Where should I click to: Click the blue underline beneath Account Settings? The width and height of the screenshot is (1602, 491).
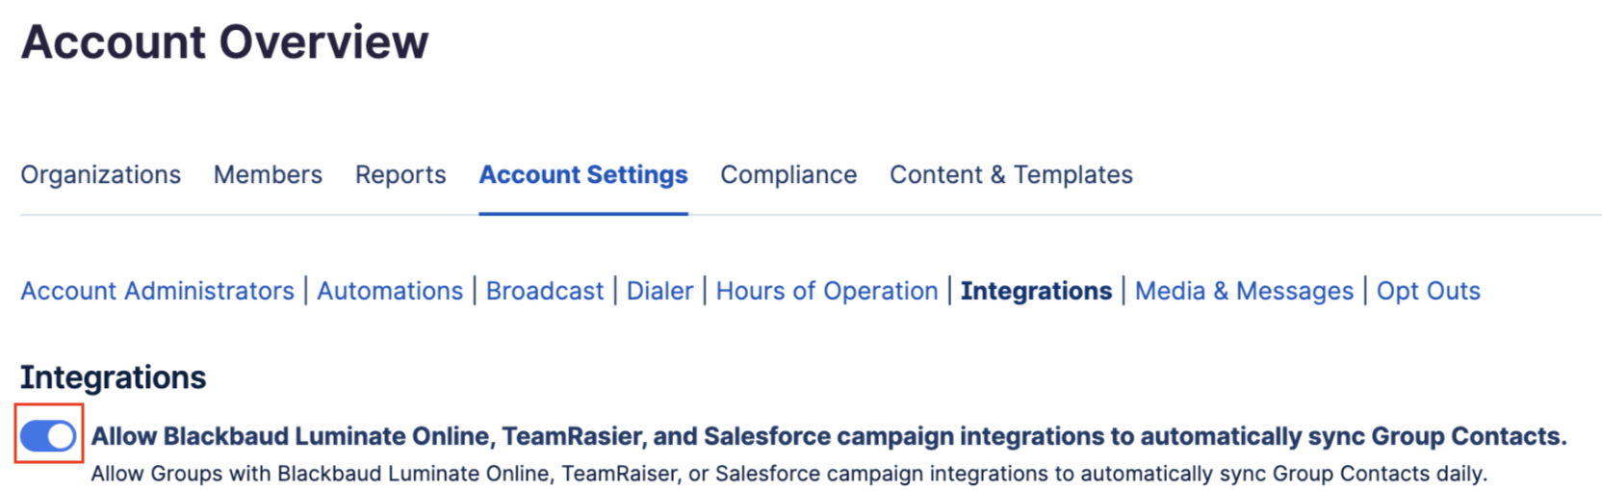click(x=583, y=213)
